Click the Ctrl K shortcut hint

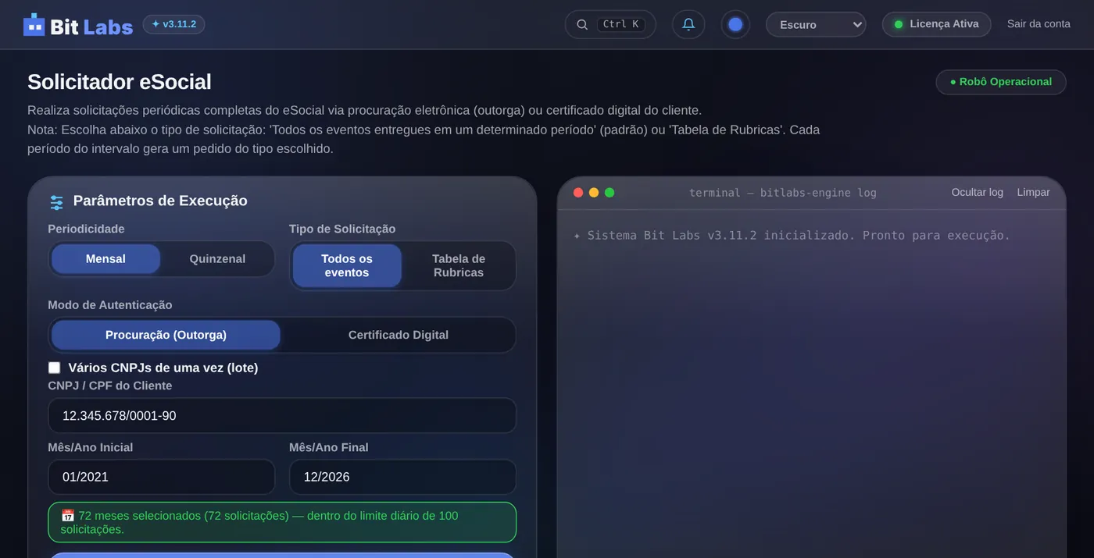coord(621,24)
